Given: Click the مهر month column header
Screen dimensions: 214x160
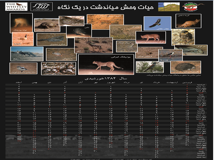Looking at the screenshot, I should [96, 82].
